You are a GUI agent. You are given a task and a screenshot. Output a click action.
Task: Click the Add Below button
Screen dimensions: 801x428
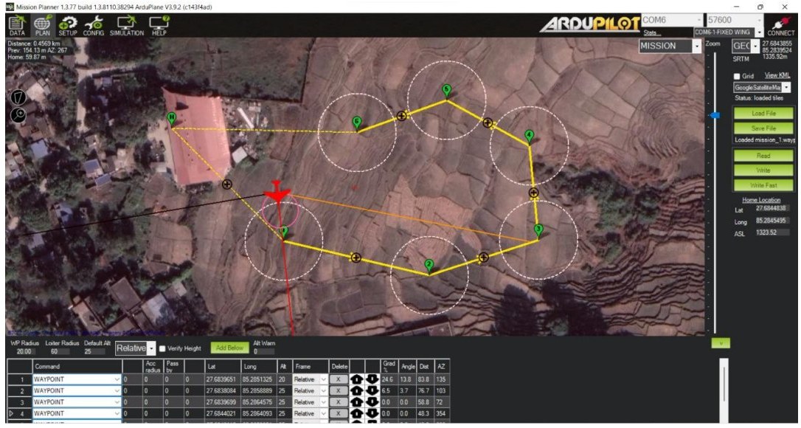pos(229,348)
